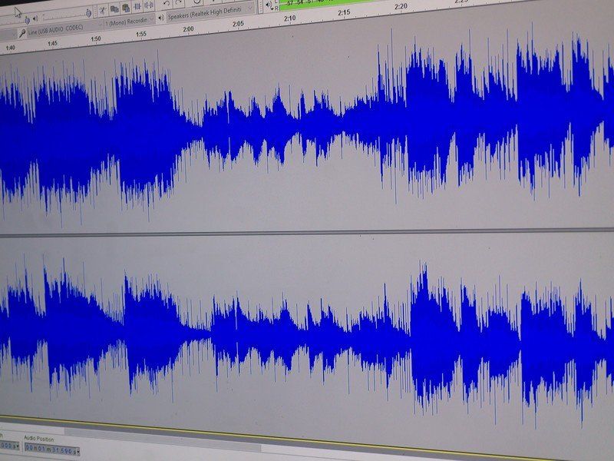The width and height of the screenshot is (614, 461).
Task: Click the Redo icon in the edit toolbar
Action: click(x=177, y=3)
